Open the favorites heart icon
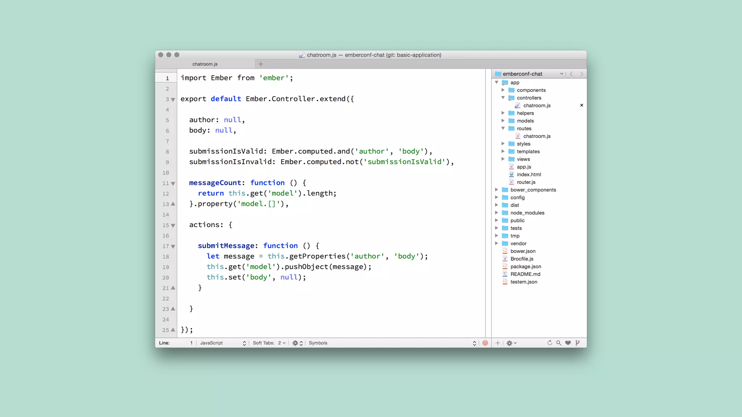This screenshot has height=417, width=742. click(568, 343)
